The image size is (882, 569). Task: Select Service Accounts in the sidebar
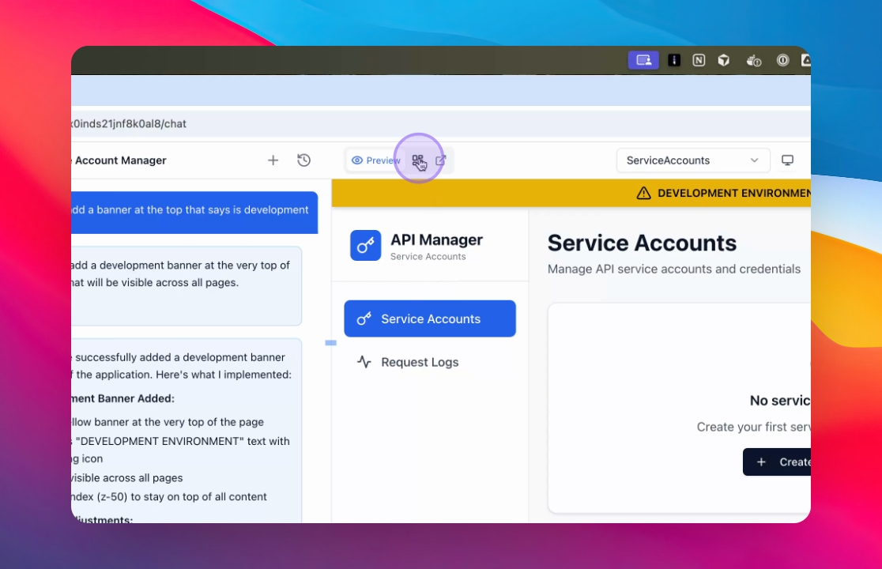(x=430, y=318)
